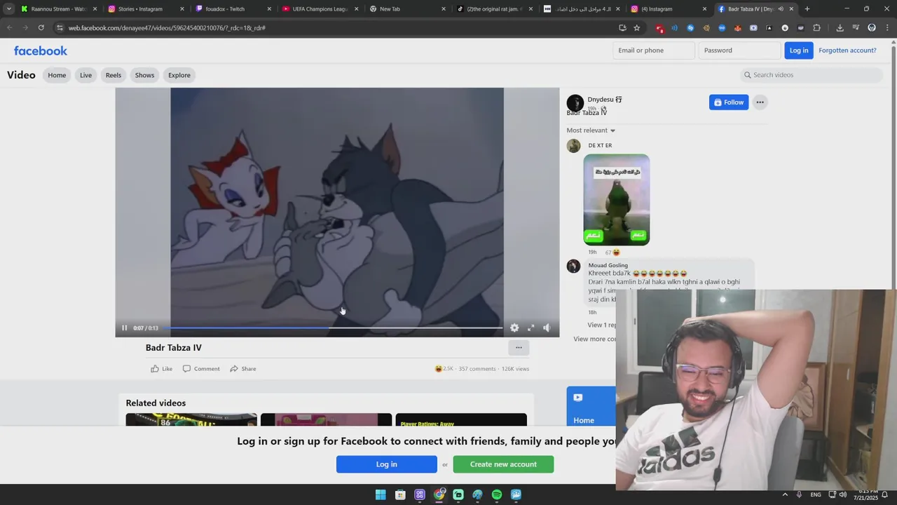Open Forgotten account link

point(847,50)
